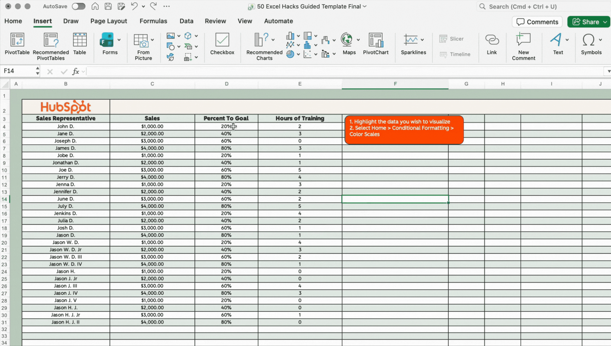
Task: Switch to the Formulas tab
Action: pyautogui.click(x=153, y=21)
